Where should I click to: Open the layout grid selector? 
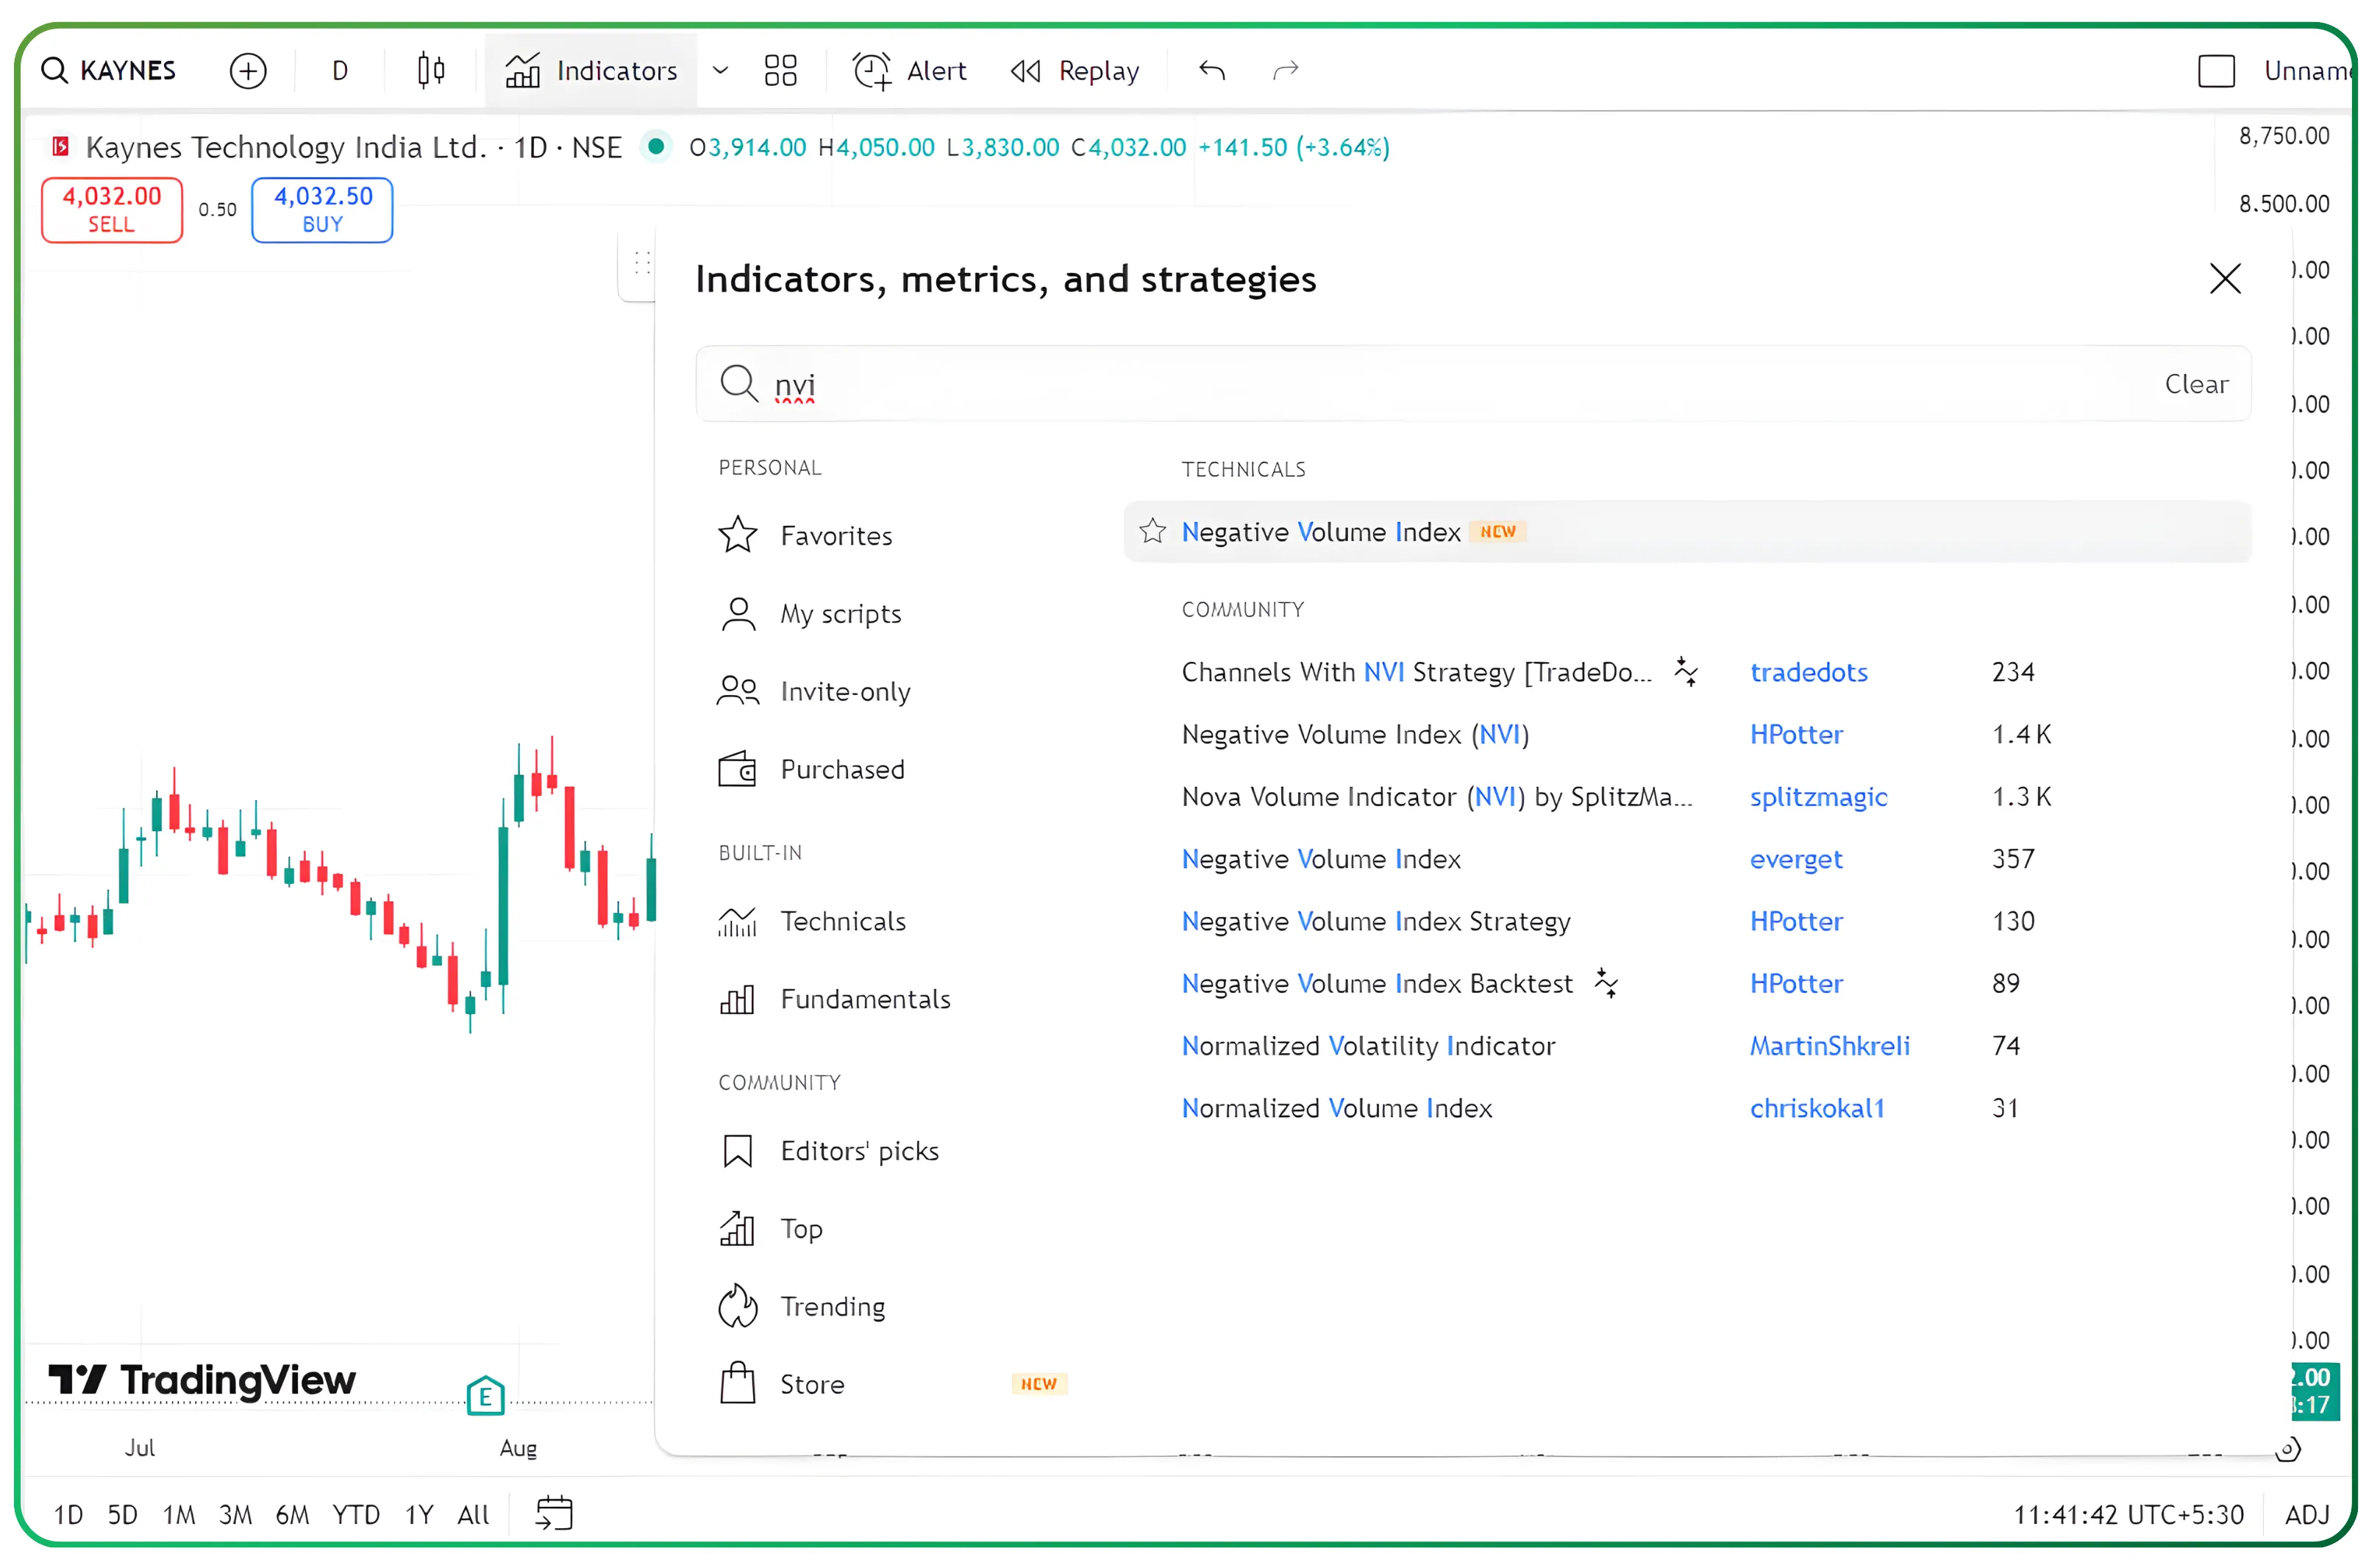pyautogui.click(x=780, y=70)
